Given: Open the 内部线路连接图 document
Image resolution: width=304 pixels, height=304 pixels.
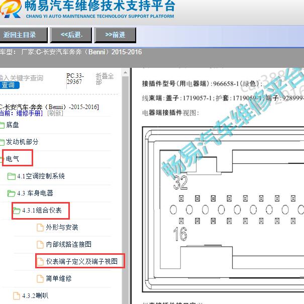Looking at the screenshot, I should (x=69, y=244).
